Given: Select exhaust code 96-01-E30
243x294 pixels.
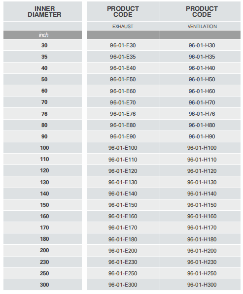Looking at the screenshot, I should tap(123, 45).
